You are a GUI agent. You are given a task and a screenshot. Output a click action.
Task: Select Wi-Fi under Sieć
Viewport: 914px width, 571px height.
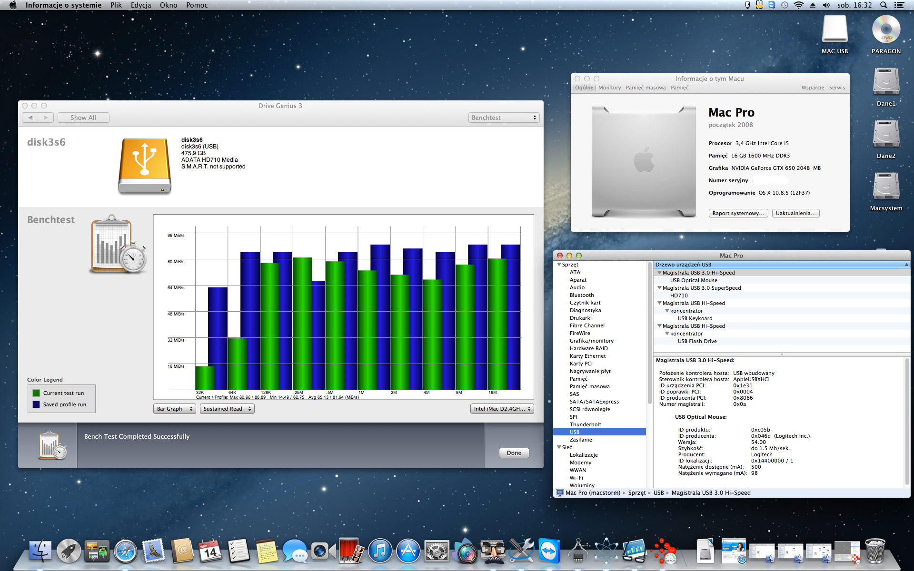576,478
